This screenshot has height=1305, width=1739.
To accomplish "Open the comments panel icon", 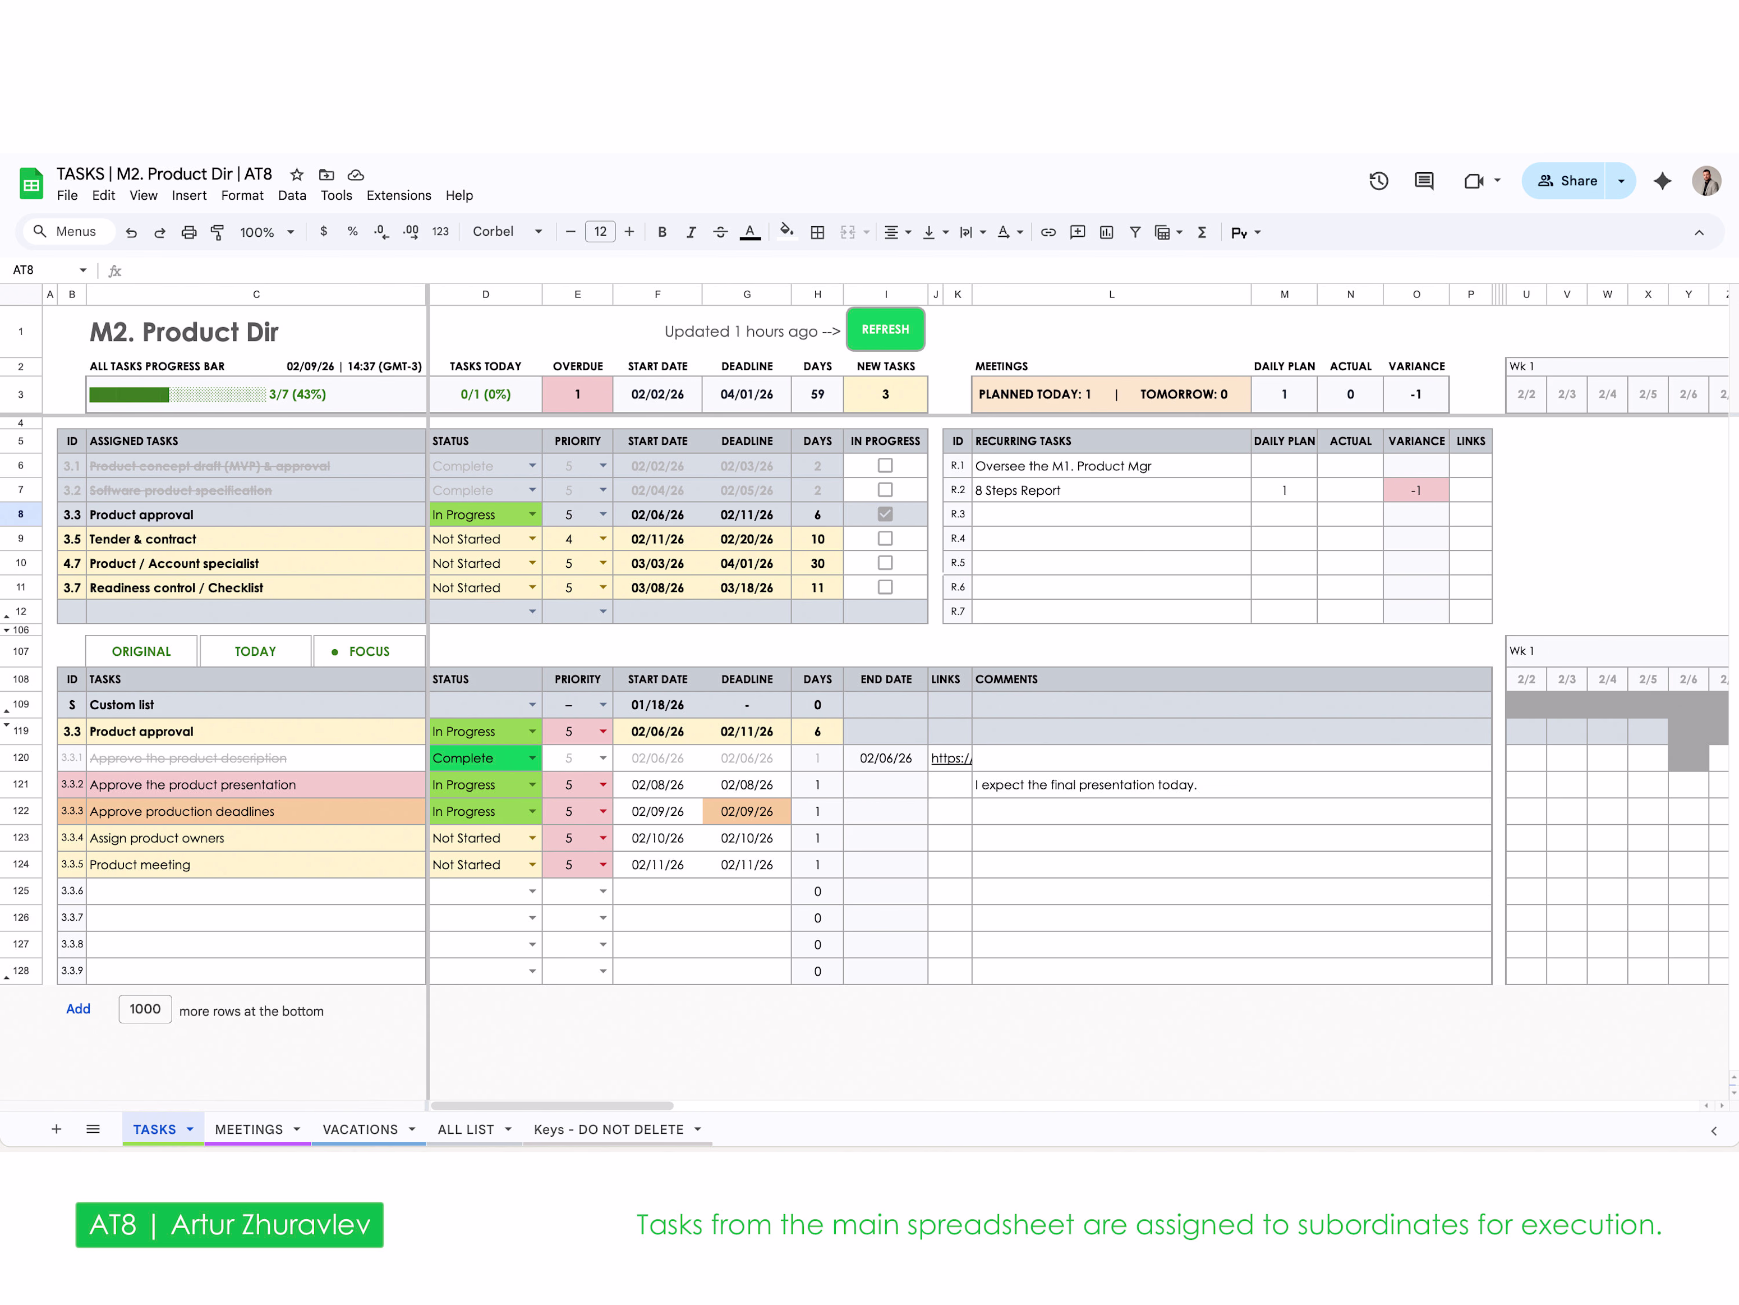I will click(1424, 181).
